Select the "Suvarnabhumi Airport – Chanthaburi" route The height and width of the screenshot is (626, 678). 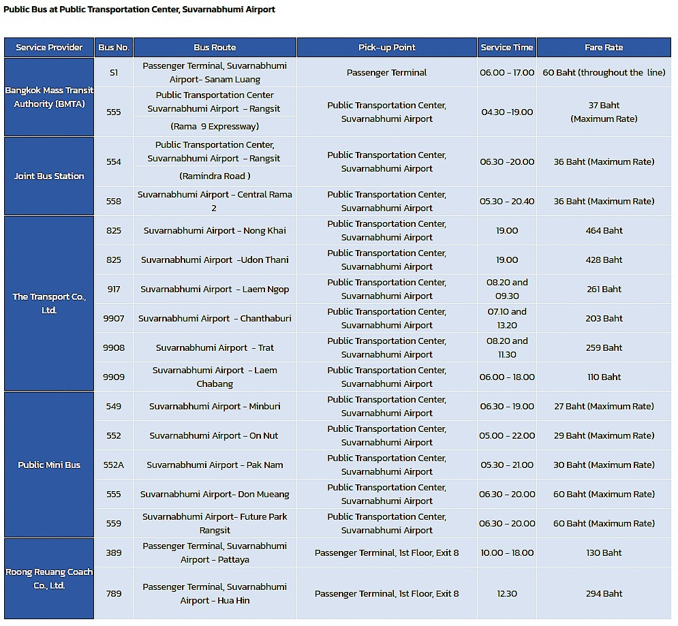[215, 319]
